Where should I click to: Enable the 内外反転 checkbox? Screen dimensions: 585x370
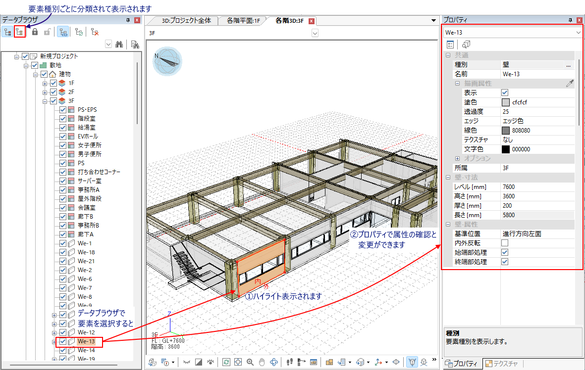pos(505,243)
